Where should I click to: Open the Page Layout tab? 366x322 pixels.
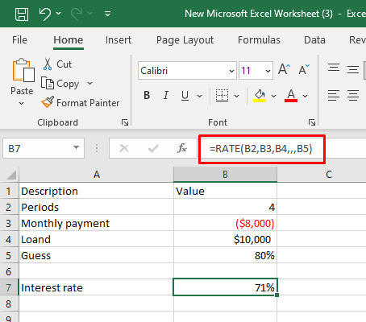185,40
